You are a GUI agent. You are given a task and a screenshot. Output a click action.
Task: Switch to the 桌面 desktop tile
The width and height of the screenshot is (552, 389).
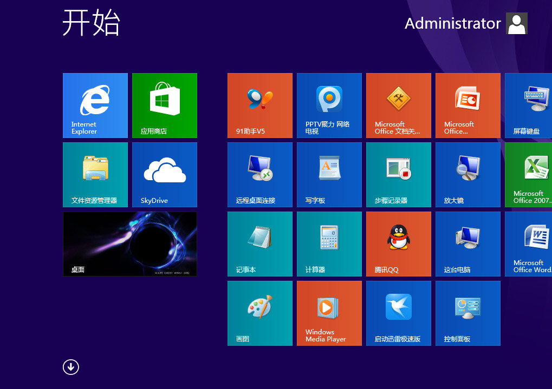pyautogui.click(x=130, y=244)
